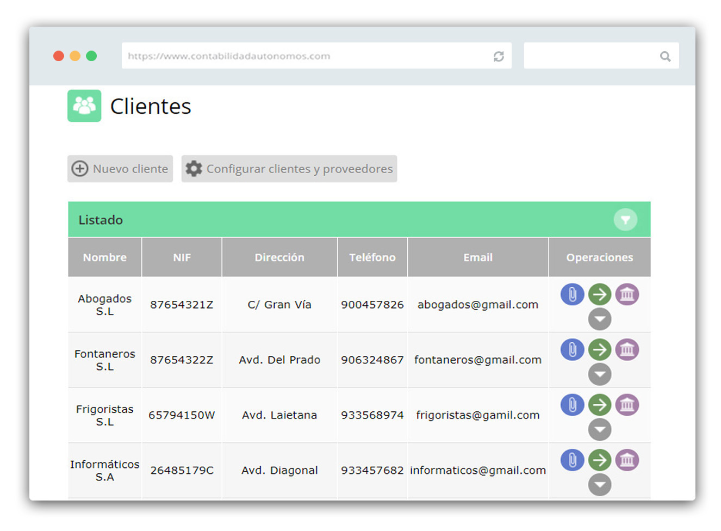Screen dimensions: 721x531
Task: Click NIF 65794150W
Action: coord(182,415)
